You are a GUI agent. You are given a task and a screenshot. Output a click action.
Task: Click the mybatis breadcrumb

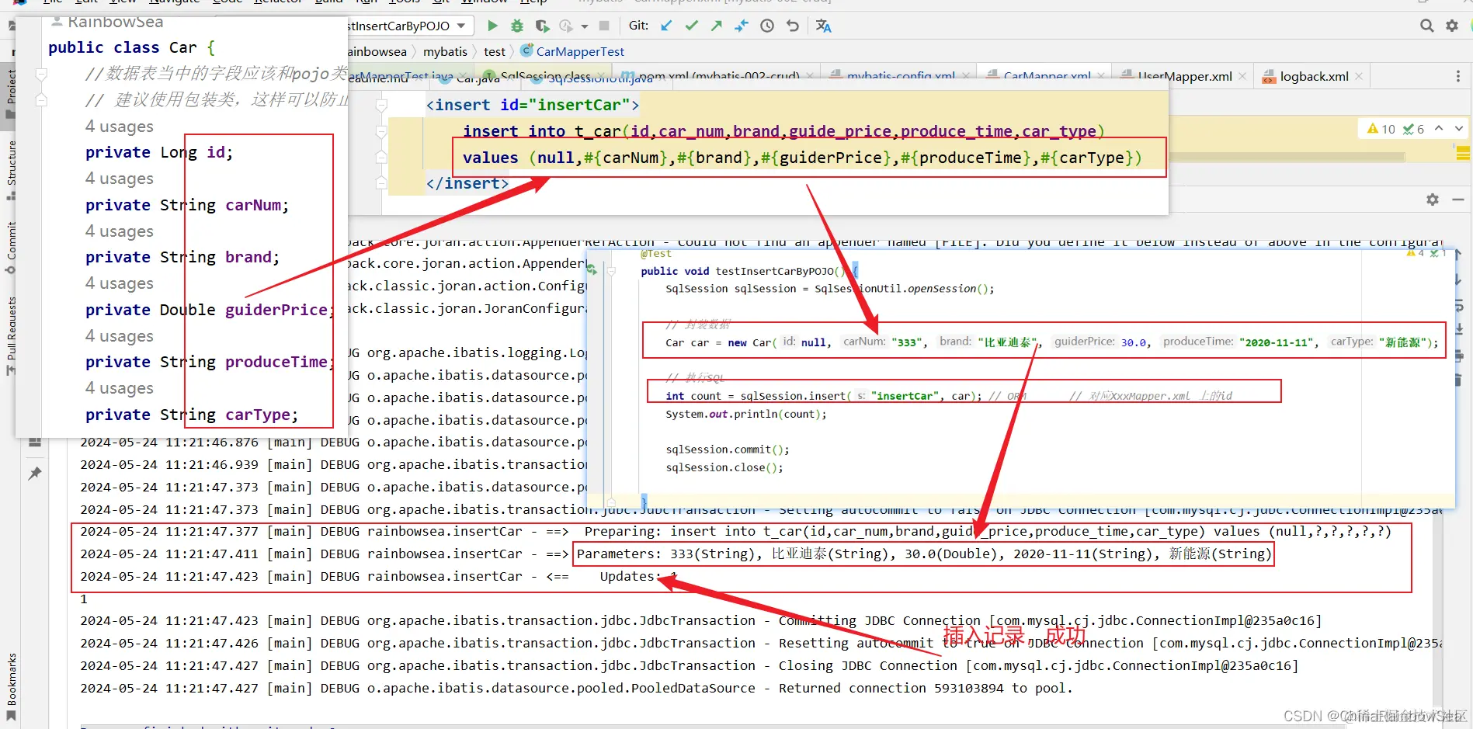[x=445, y=51]
